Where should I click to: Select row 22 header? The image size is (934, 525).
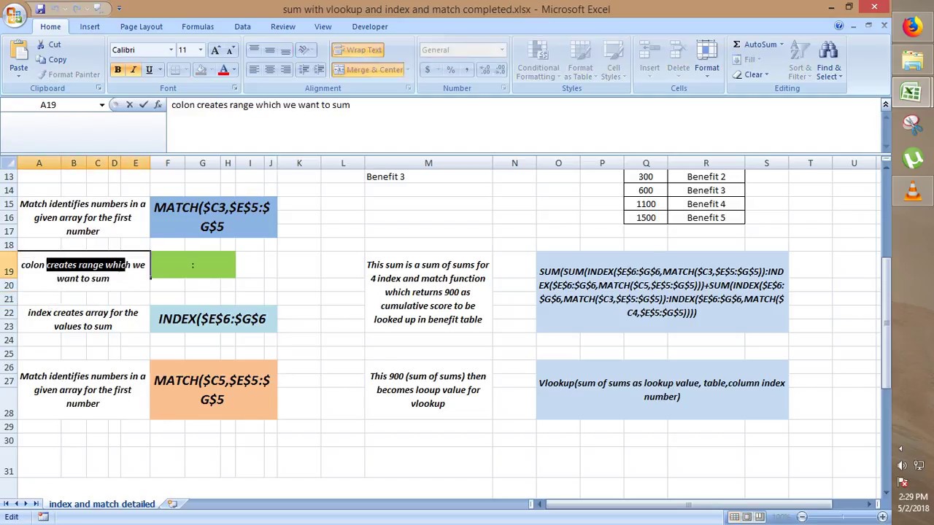9,312
